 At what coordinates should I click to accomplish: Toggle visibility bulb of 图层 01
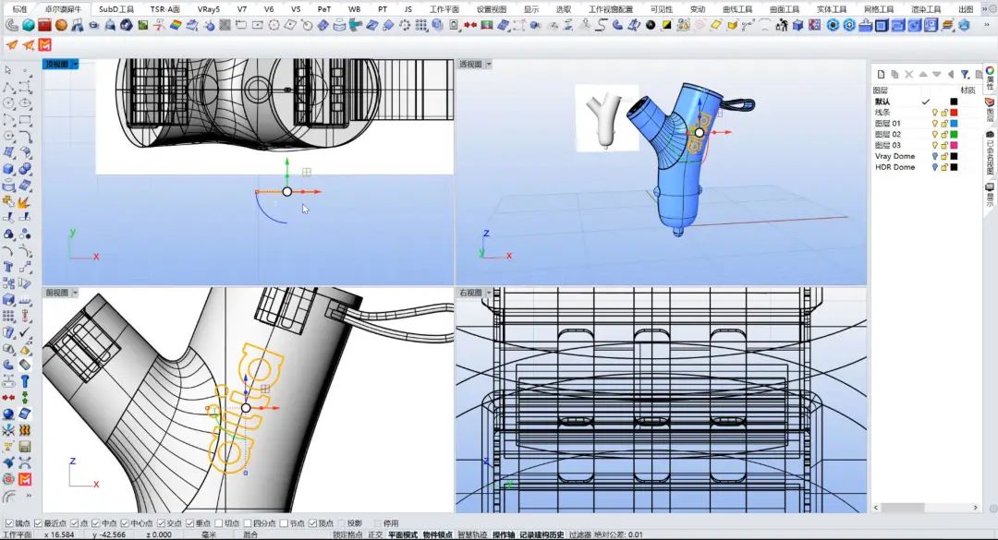(934, 124)
